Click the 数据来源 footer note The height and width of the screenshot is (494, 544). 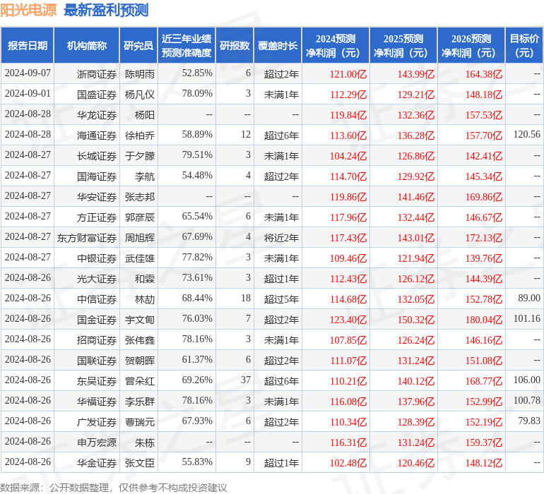114,488
